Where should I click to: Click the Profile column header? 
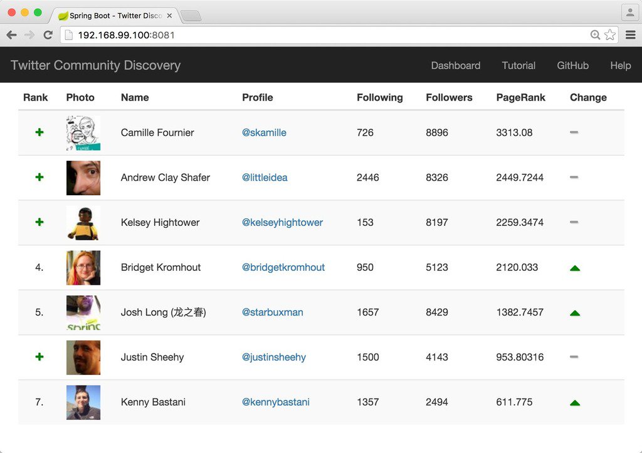(258, 97)
